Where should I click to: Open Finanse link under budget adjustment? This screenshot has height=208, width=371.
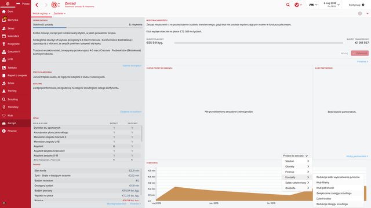[x=363, y=62]
